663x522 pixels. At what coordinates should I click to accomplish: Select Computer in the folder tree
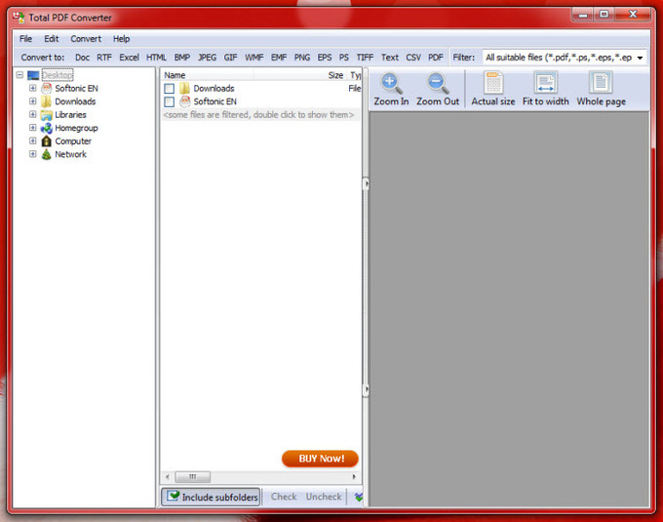tap(73, 141)
